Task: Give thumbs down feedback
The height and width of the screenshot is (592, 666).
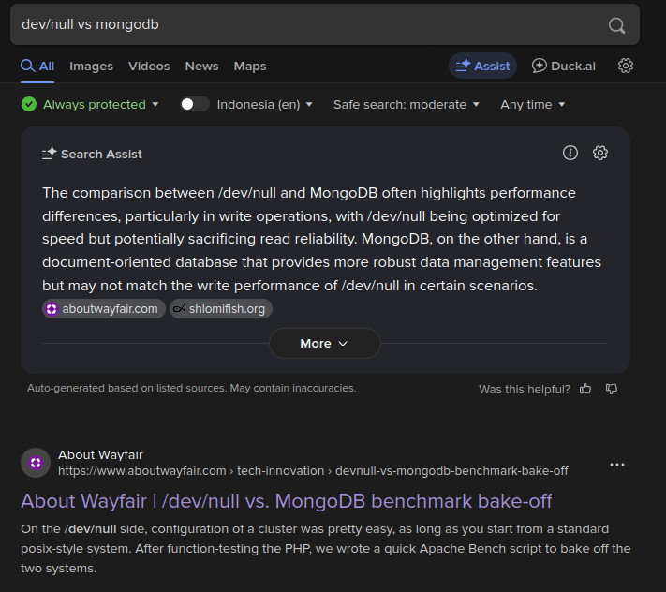Action: point(612,389)
